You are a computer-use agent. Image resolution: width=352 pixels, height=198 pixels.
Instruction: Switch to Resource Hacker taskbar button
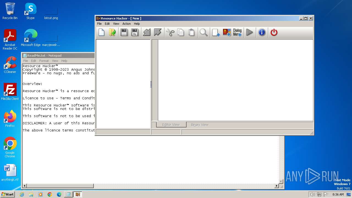point(78,194)
